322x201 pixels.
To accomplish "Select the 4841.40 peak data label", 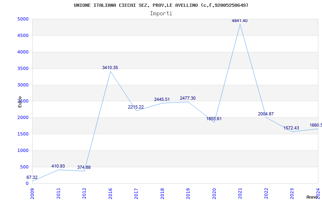I will [239, 21].
